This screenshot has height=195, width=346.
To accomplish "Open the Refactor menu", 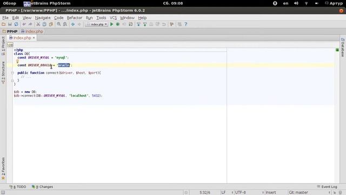I will 75,18.
